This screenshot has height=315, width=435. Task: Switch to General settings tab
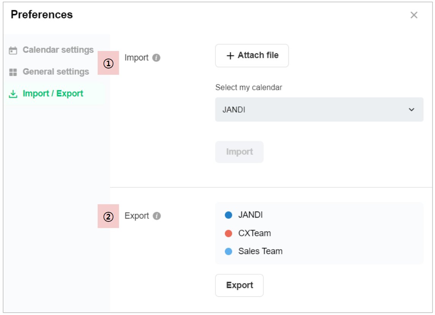(x=55, y=72)
